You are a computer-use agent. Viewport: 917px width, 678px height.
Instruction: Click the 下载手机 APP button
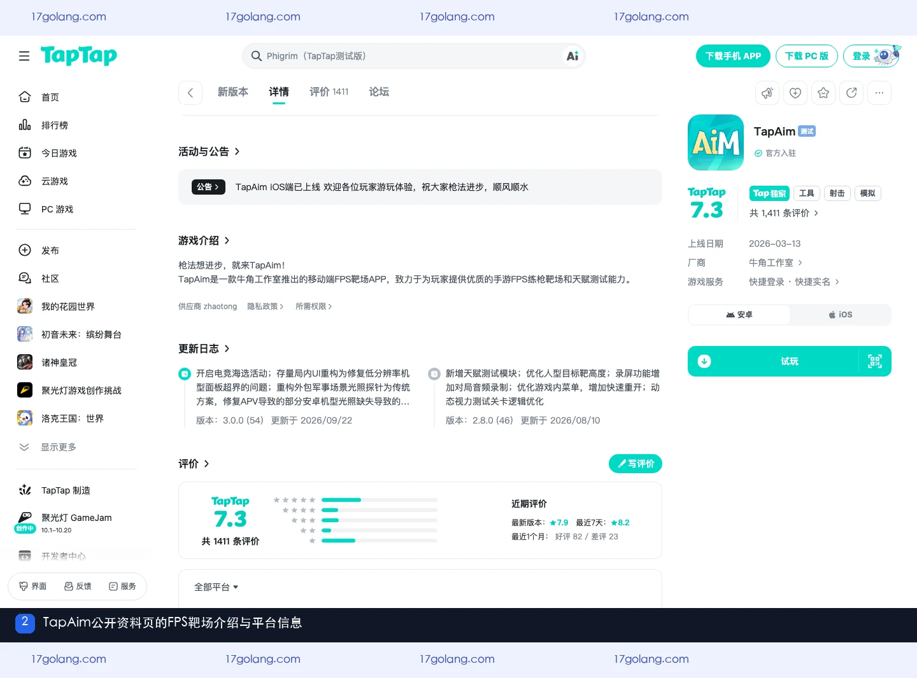click(733, 56)
